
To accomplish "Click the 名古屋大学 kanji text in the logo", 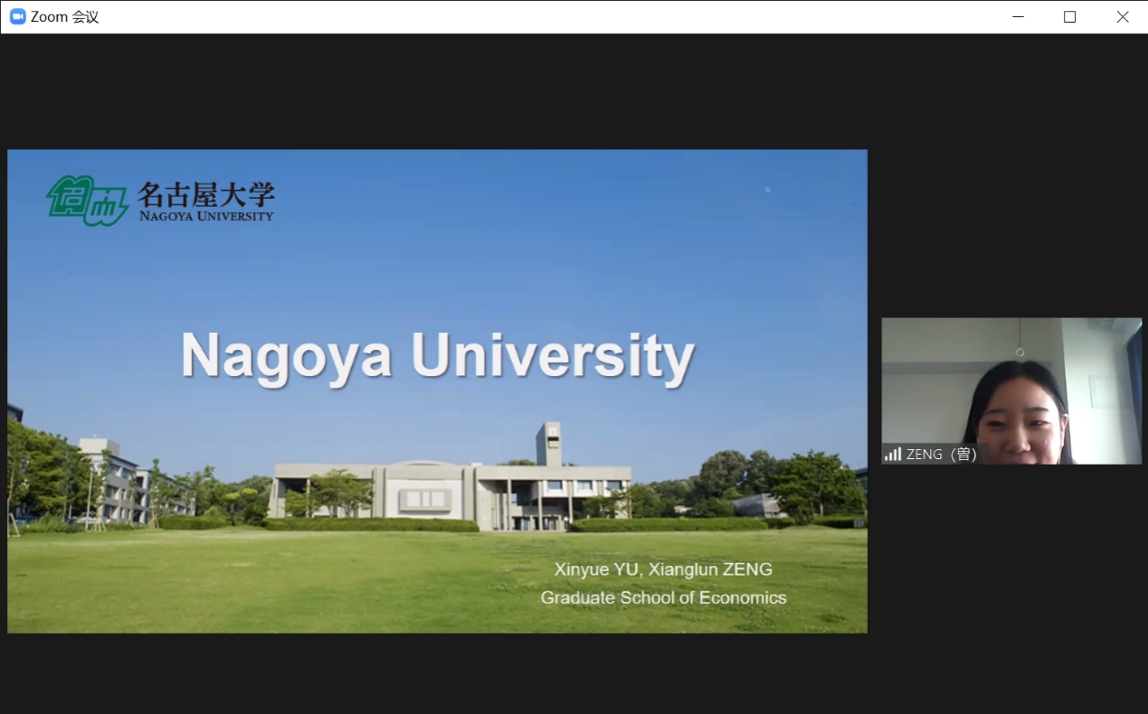I will (205, 193).
